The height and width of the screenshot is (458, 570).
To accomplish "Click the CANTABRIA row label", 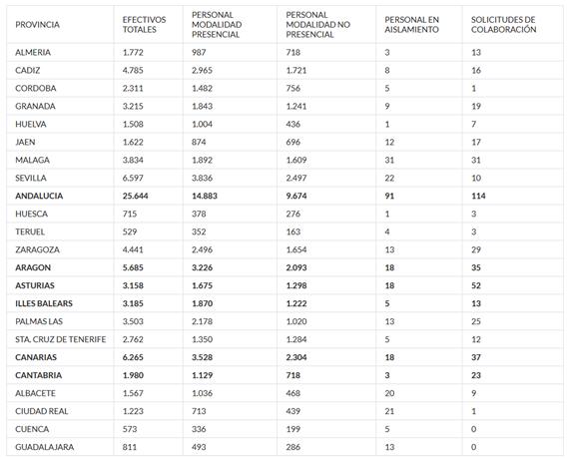I will [38, 375].
